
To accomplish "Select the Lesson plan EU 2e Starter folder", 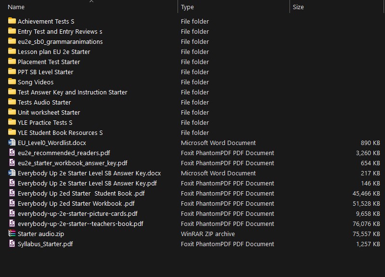I will [54, 52].
